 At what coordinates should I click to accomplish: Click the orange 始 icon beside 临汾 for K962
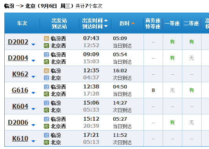click(x=46, y=71)
